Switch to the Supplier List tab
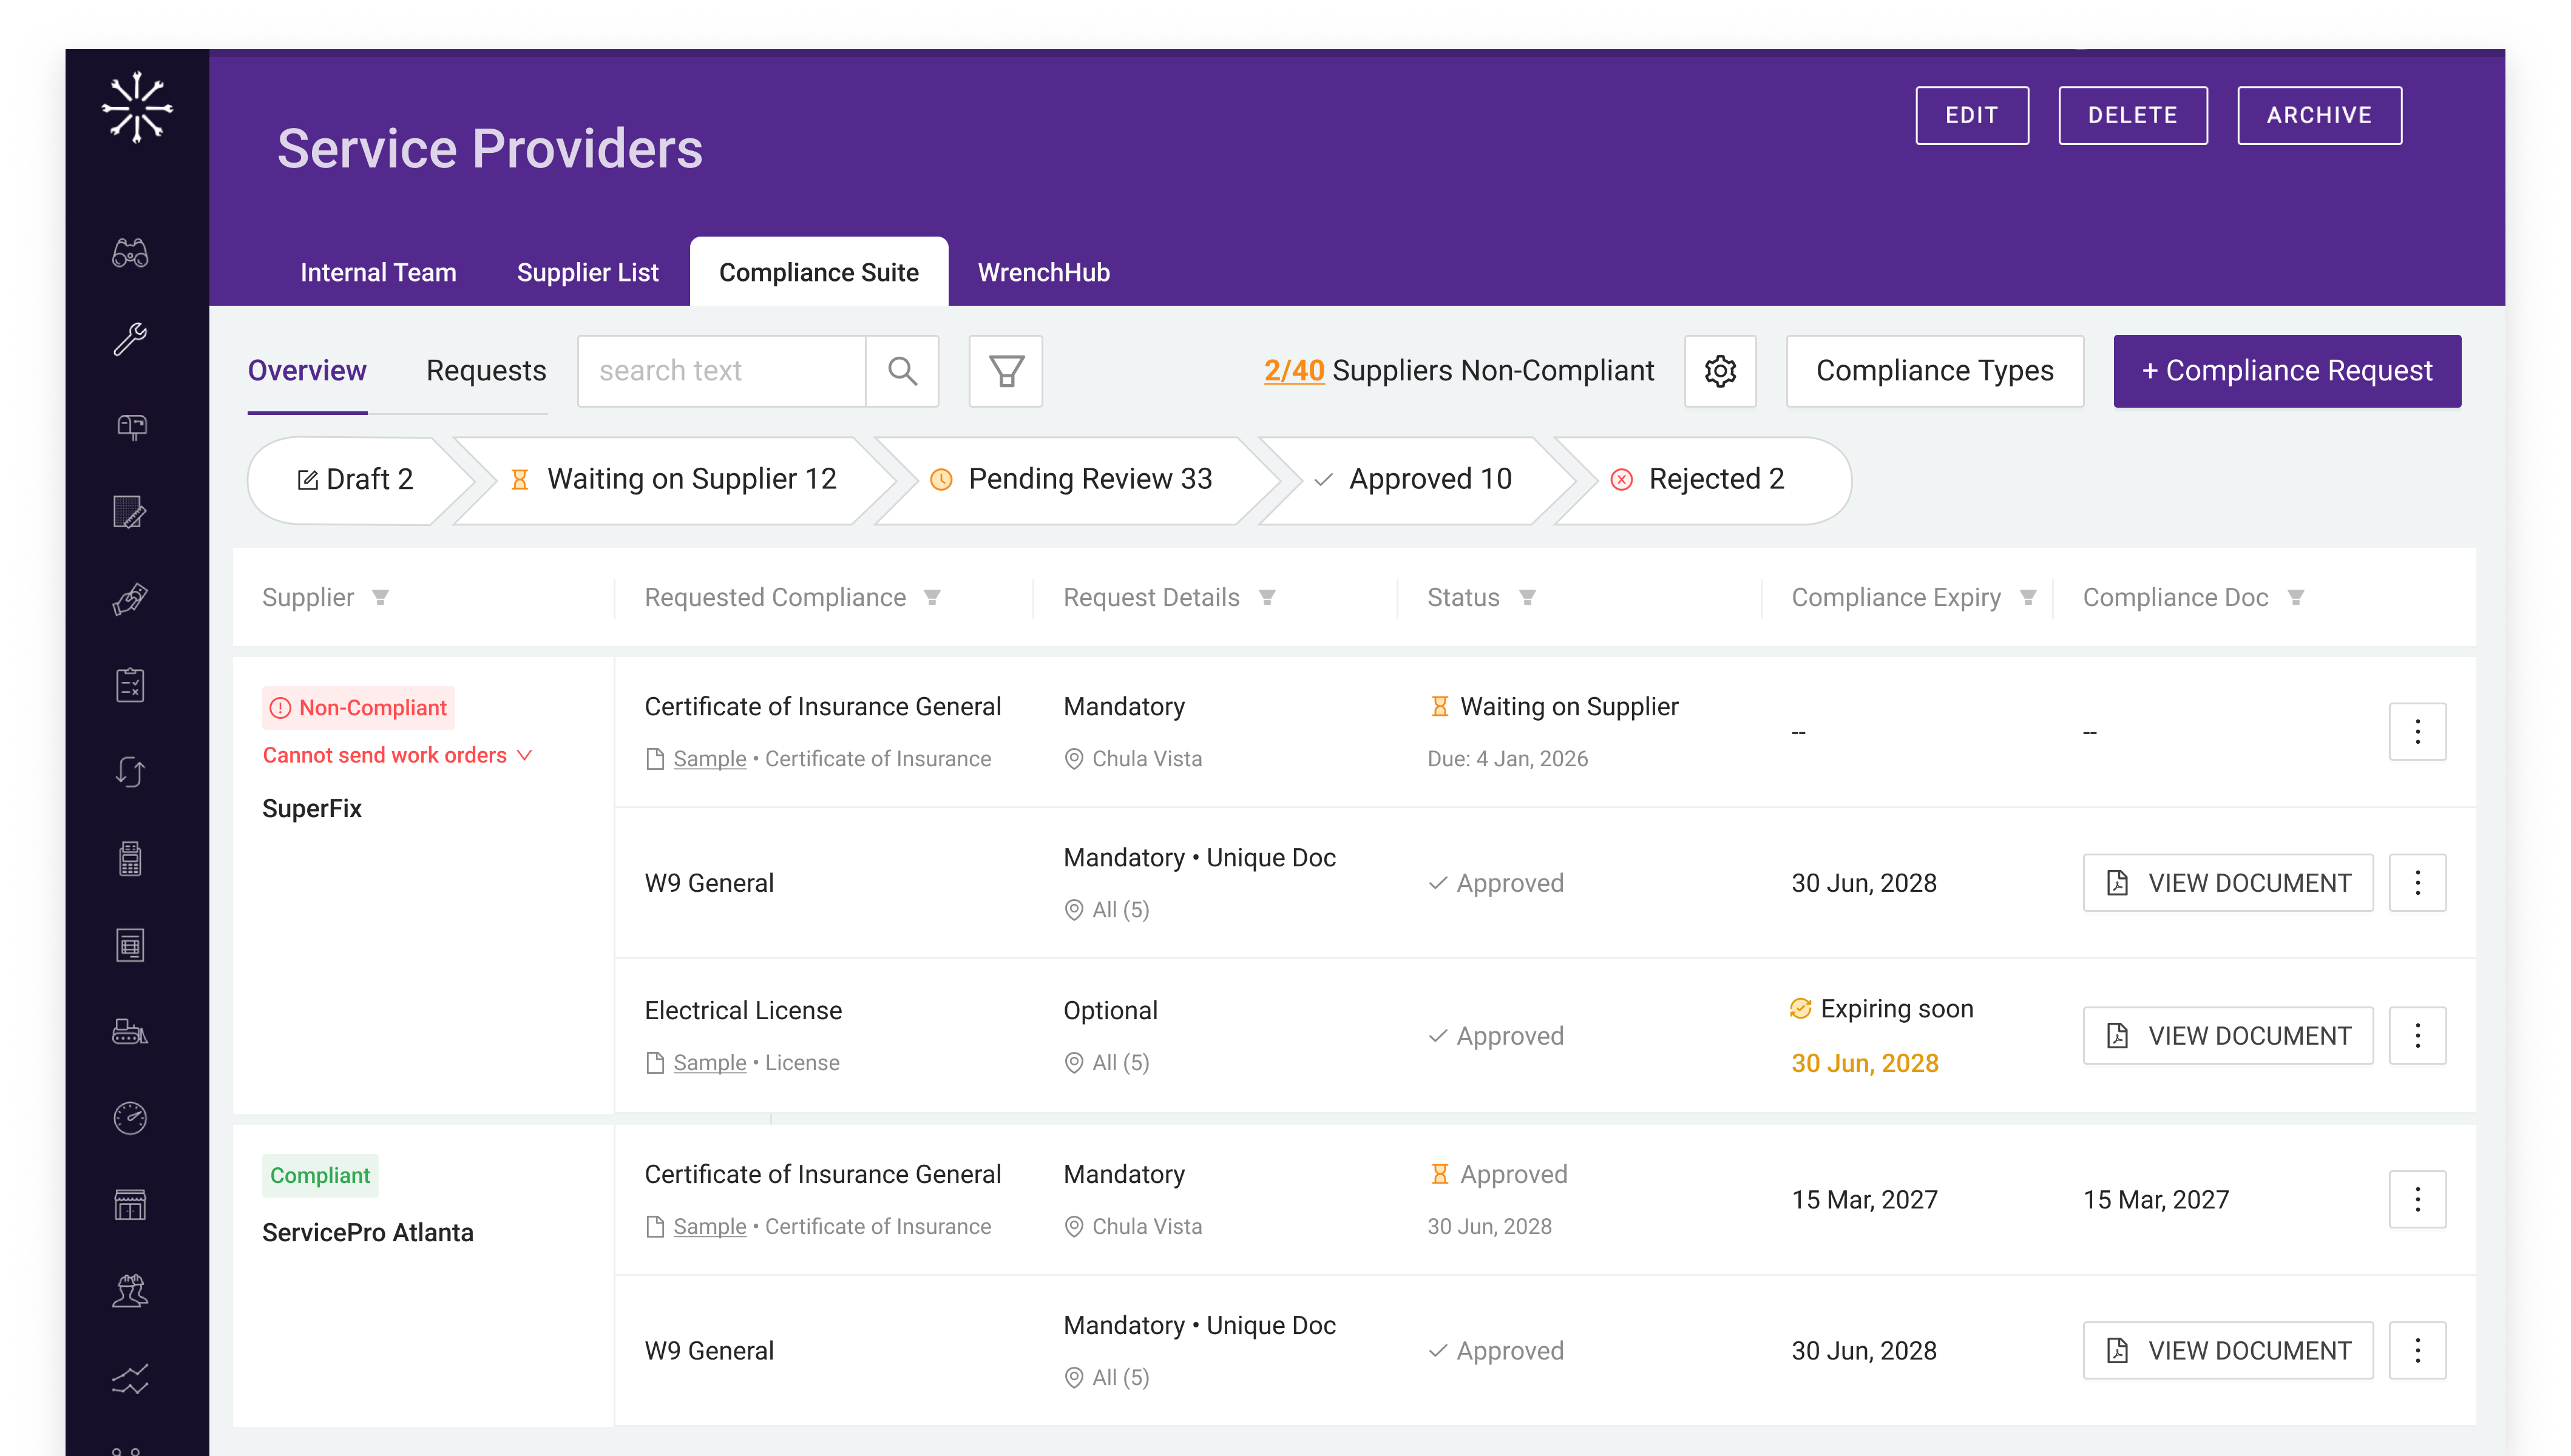Screen dimensions: 2571x1456 click(588, 272)
